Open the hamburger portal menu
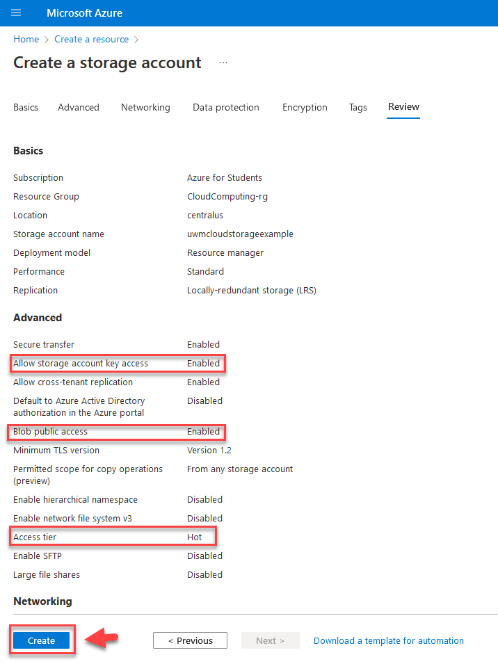Screen dimensions: 498x664 point(16,13)
